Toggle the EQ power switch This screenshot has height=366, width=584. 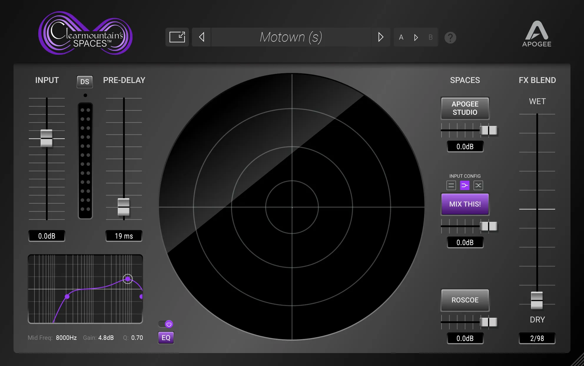pyautogui.click(x=166, y=324)
